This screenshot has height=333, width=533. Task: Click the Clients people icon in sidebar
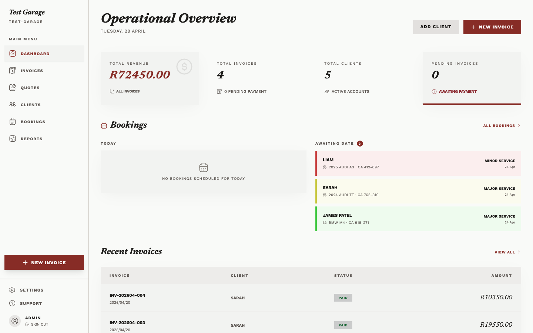[13, 105]
